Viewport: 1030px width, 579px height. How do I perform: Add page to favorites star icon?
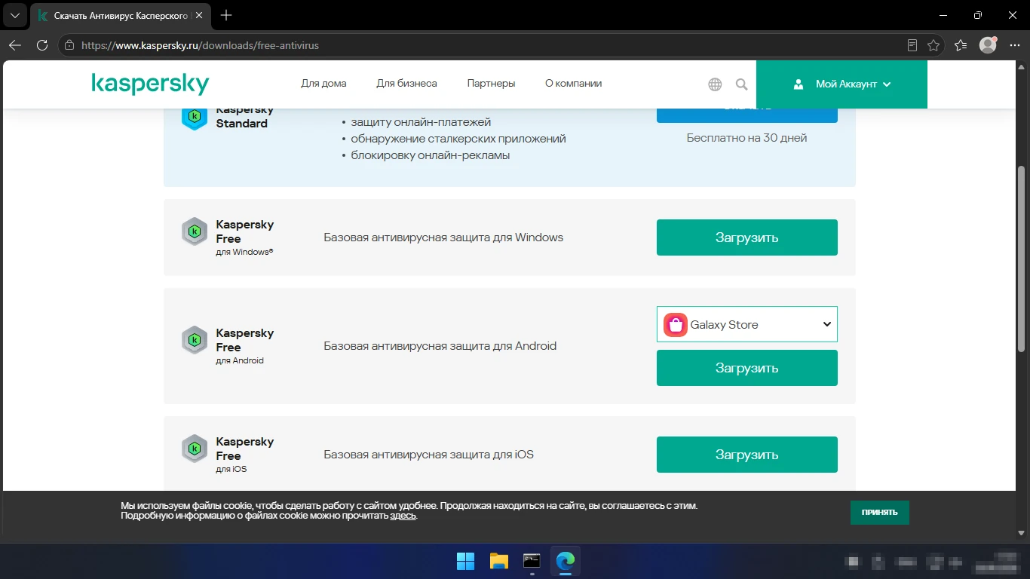pos(933,45)
